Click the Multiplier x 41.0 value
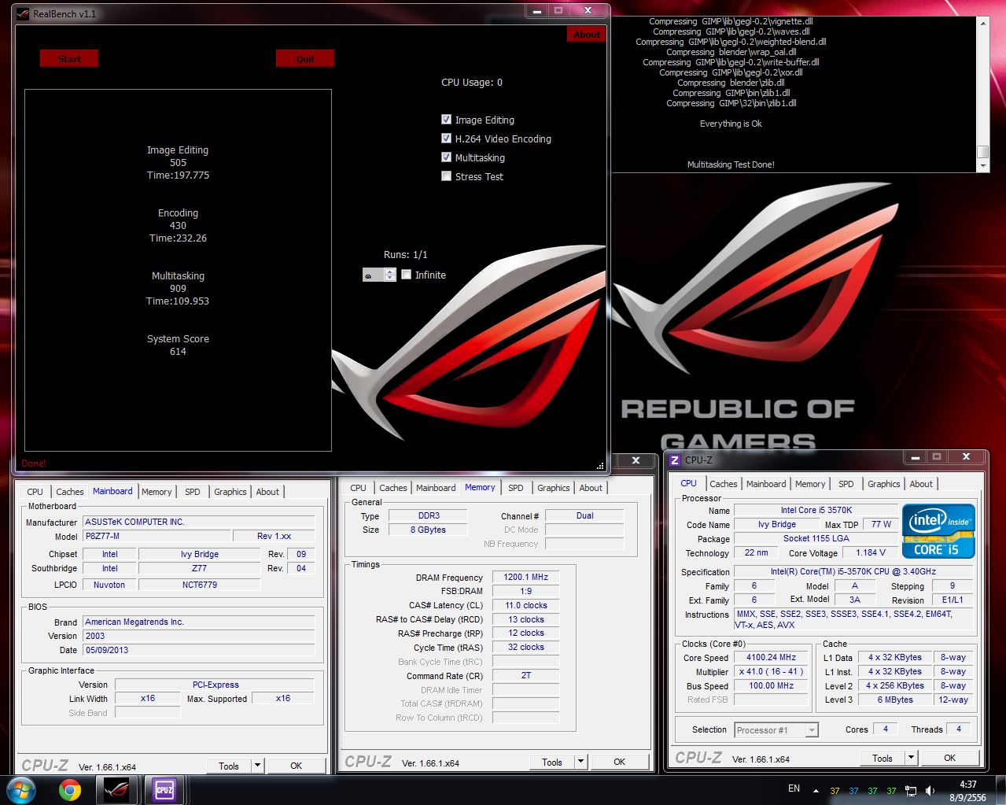Screen dimensions: 1006x805 (771, 672)
